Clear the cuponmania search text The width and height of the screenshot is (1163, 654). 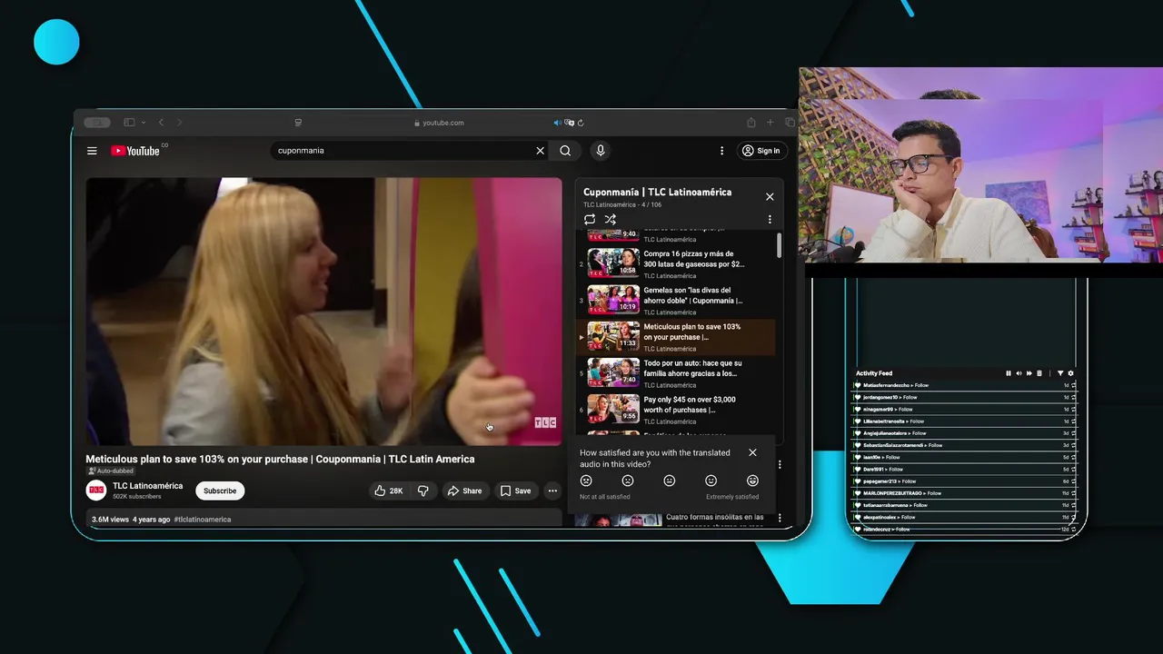tap(540, 151)
